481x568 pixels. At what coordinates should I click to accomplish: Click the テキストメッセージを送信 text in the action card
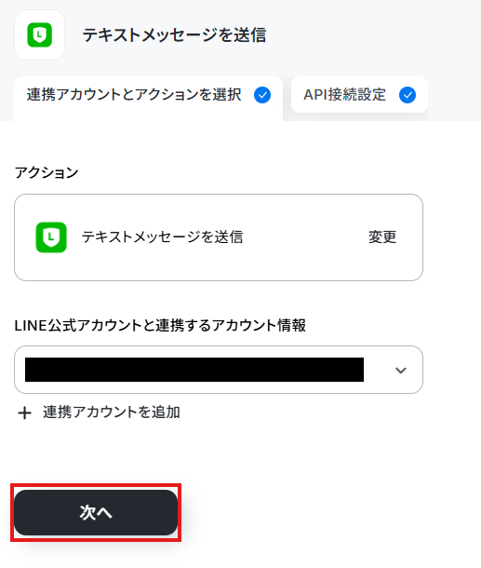pos(162,237)
